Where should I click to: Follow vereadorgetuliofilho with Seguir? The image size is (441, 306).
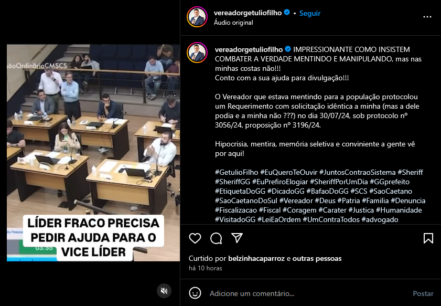(310, 13)
